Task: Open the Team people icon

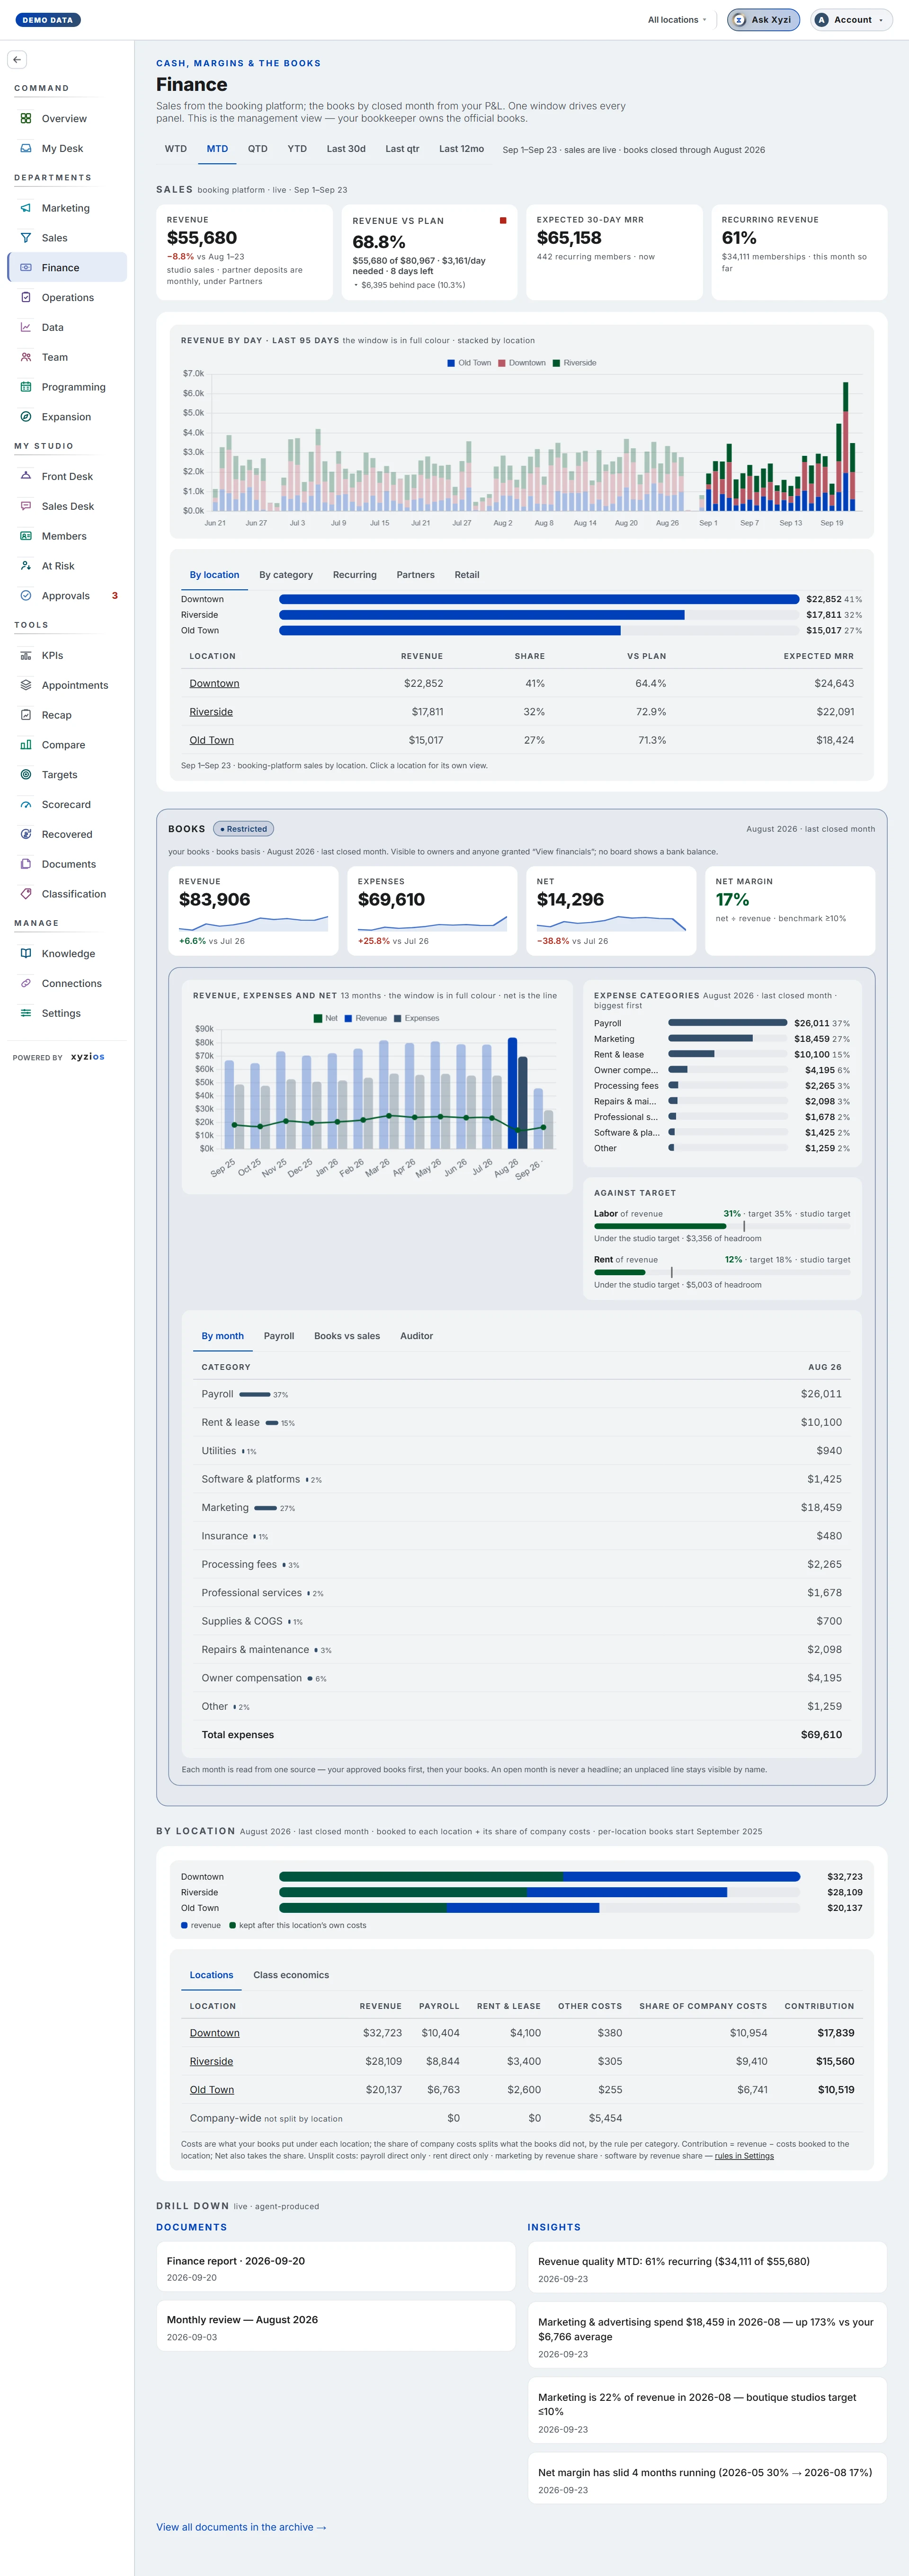Action: click(x=26, y=357)
